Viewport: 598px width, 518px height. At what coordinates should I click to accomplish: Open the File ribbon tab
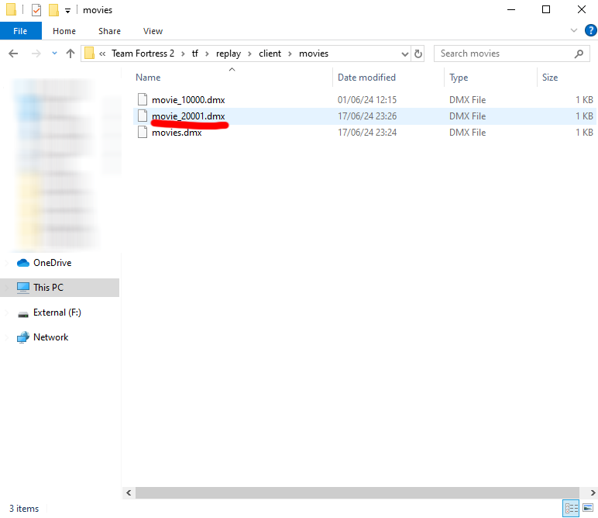click(x=21, y=31)
